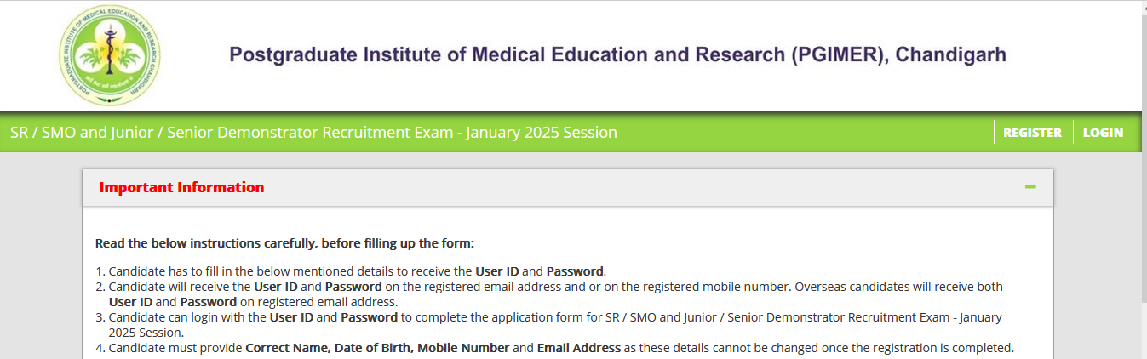This screenshot has height=359, width=1147.
Task: Click the PGIMER circular logo
Action: (x=109, y=56)
